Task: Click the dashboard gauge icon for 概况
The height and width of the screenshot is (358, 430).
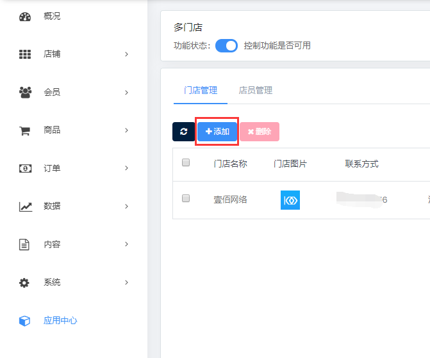Action: [25, 17]
